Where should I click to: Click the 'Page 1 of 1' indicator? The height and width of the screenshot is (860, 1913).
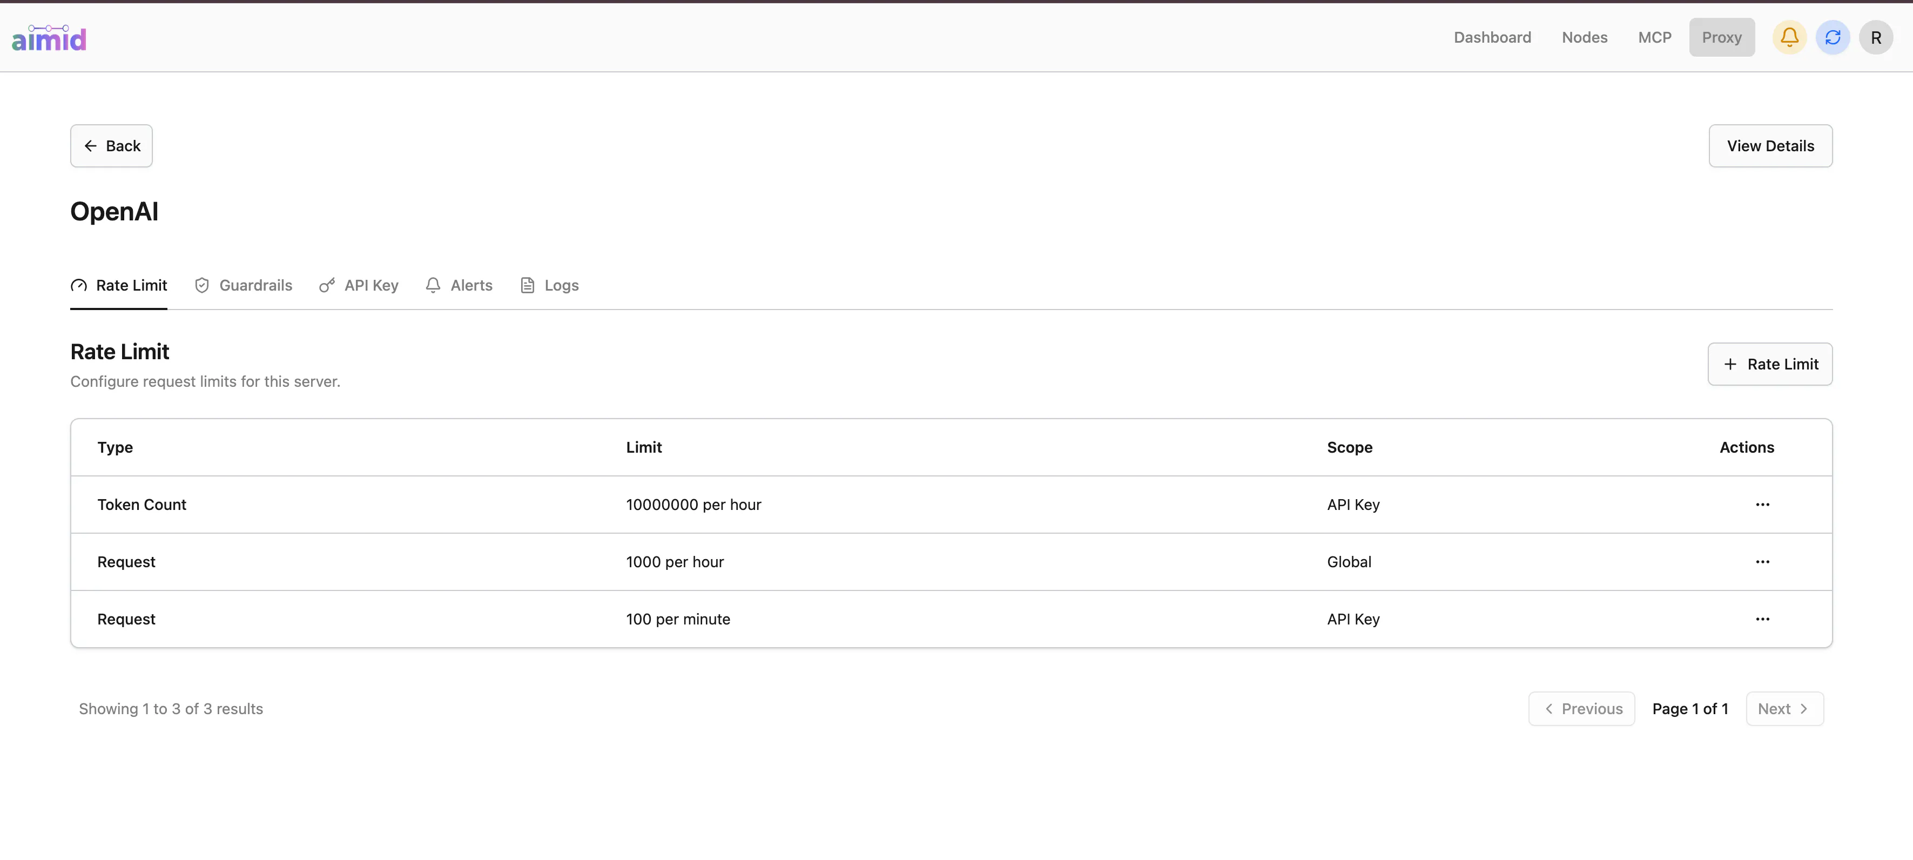1690,709
